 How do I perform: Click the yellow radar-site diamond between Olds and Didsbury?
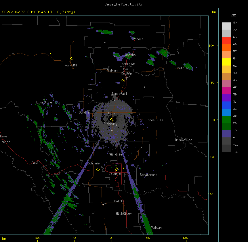point(112,120)
